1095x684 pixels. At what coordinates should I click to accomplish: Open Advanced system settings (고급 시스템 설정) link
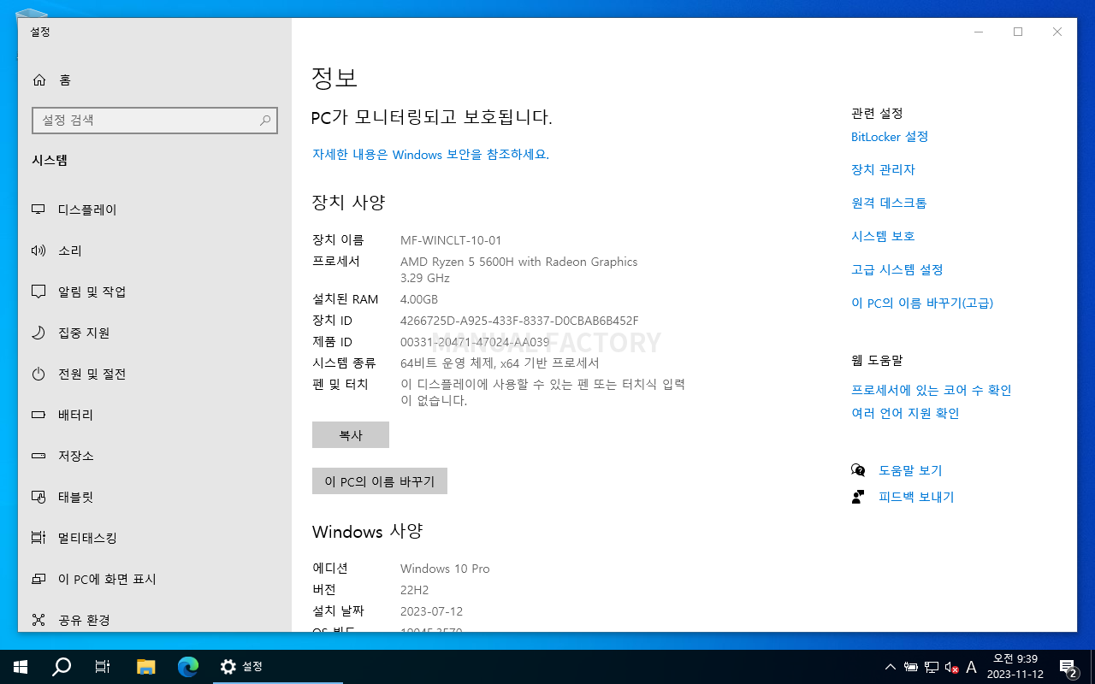[897, 270]
